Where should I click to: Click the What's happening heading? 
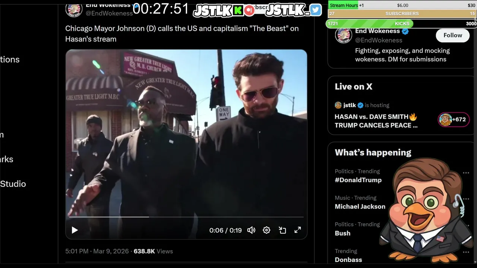(373, 152)
